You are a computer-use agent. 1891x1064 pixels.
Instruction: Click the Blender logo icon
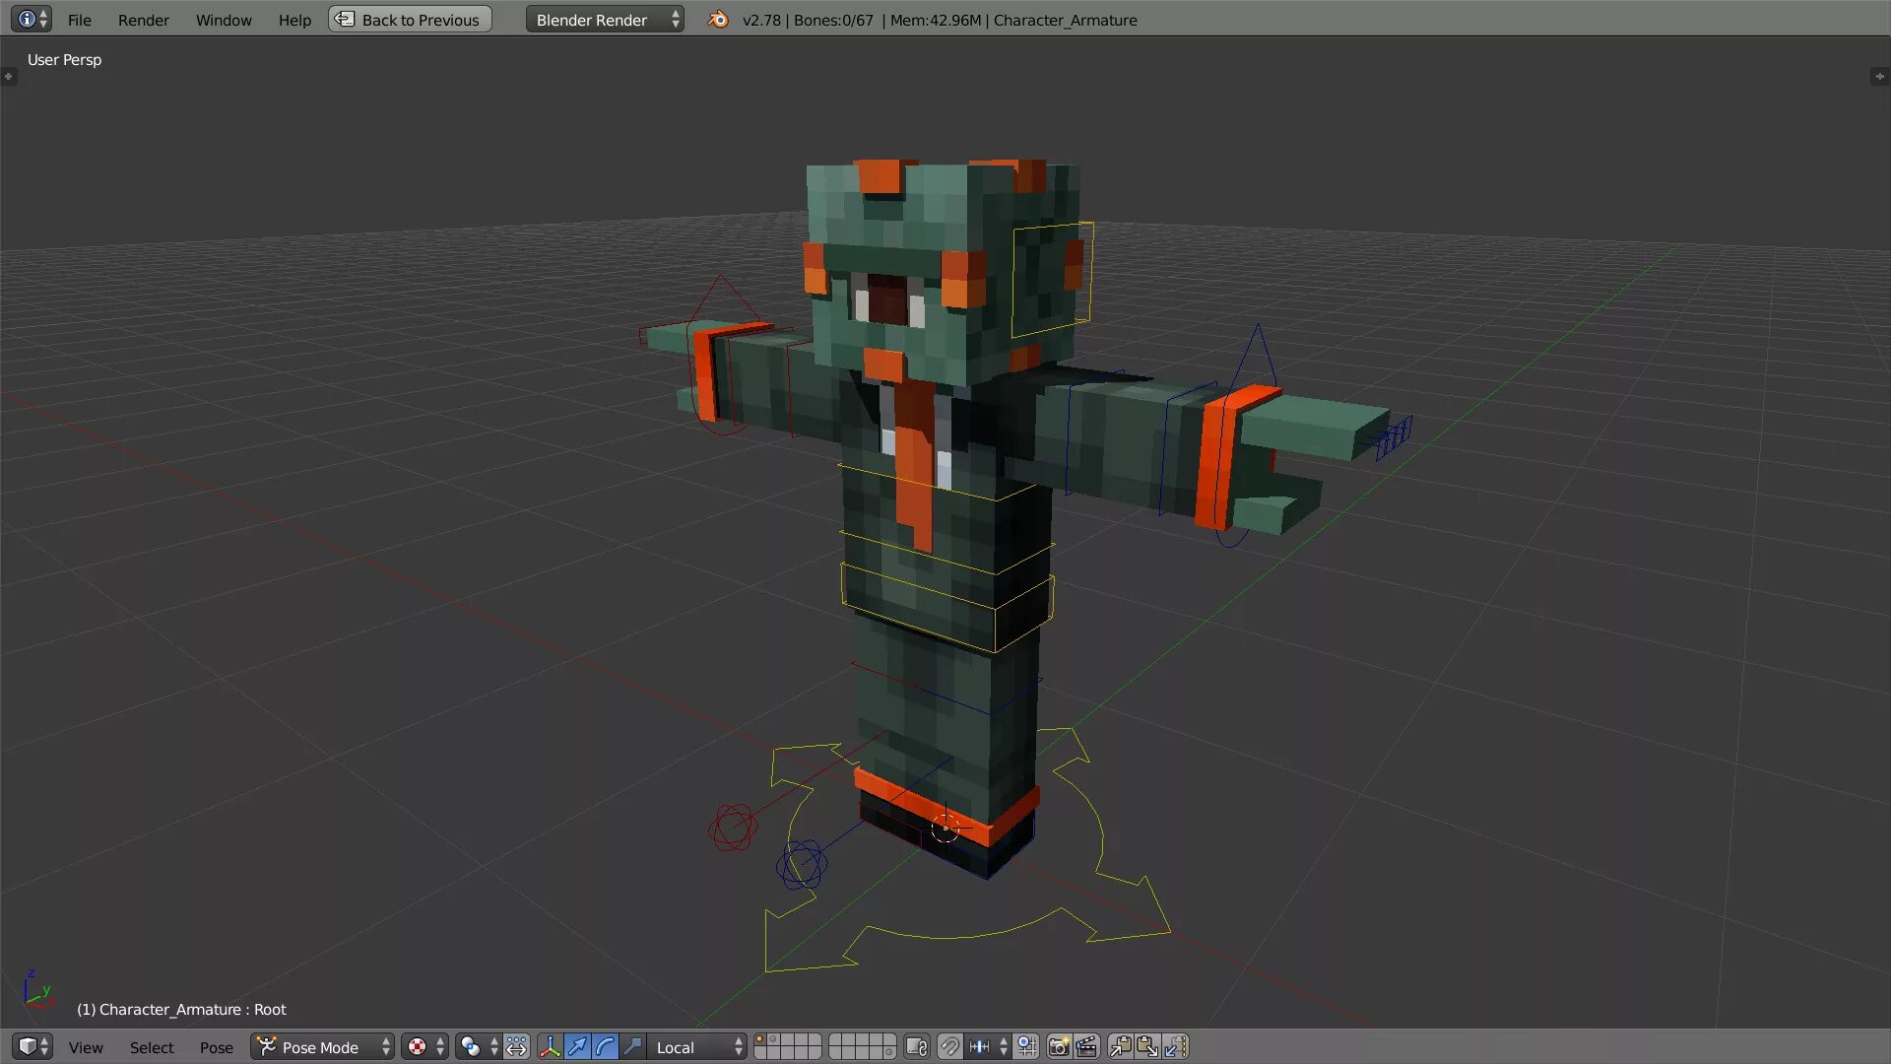[718, 20]
